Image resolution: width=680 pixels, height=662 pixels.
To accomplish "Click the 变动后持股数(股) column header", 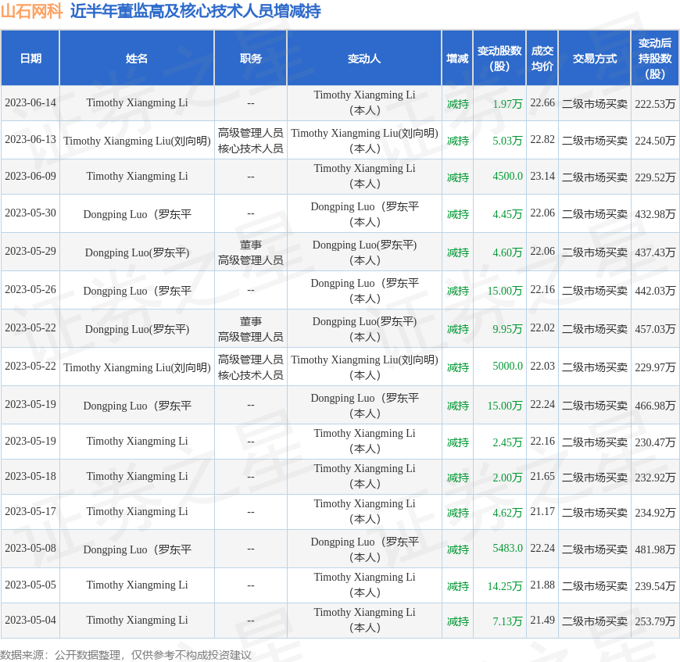I will click(655, 58).
